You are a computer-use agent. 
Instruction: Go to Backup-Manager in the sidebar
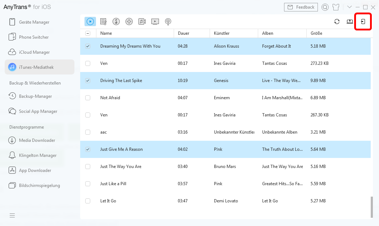click(x=35, y=96)
